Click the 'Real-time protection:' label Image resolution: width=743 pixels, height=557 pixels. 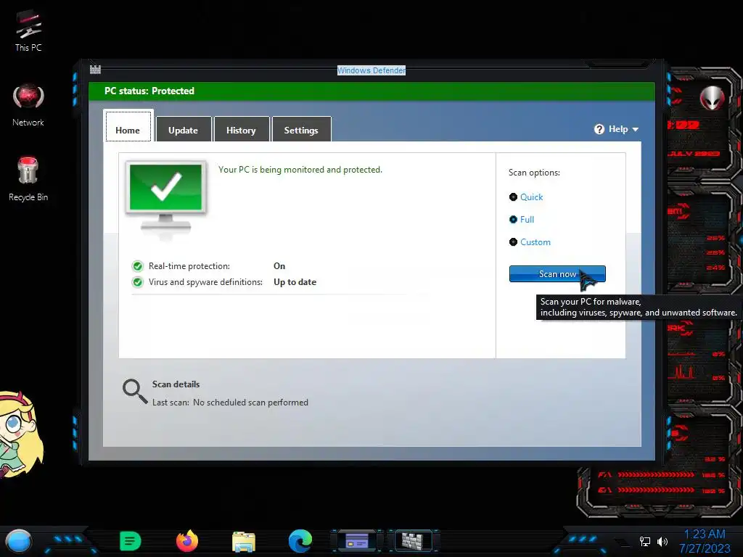[189, 266]
